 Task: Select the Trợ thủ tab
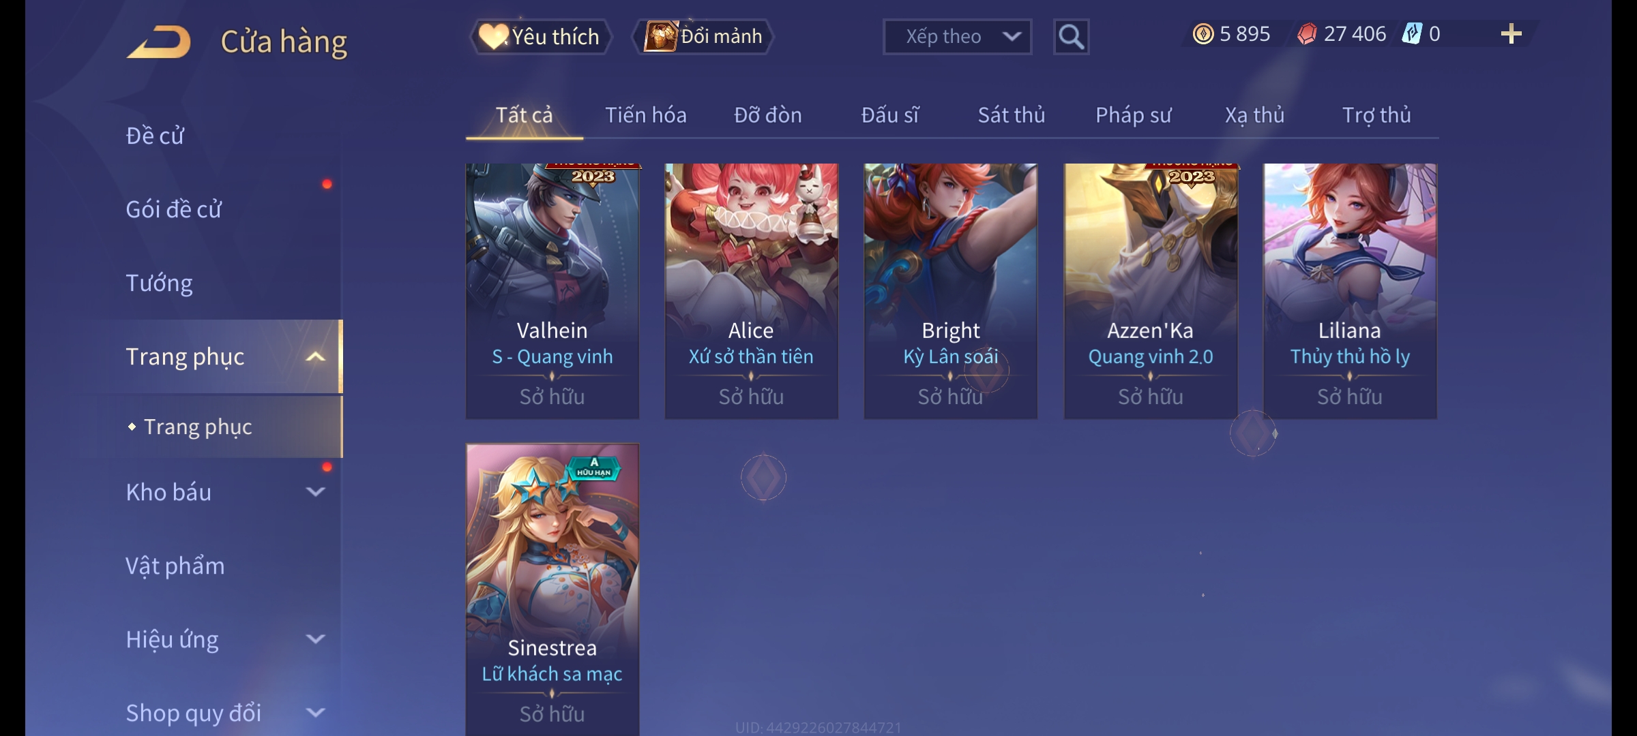[x=1376, y=115]
